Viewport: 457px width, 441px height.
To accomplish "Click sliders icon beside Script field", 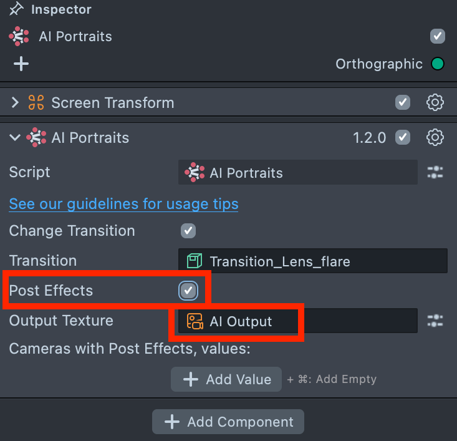I will coord(435,173).
